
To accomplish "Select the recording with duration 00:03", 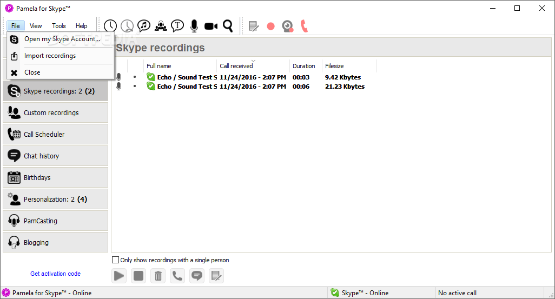I will [x=244, y=77].
